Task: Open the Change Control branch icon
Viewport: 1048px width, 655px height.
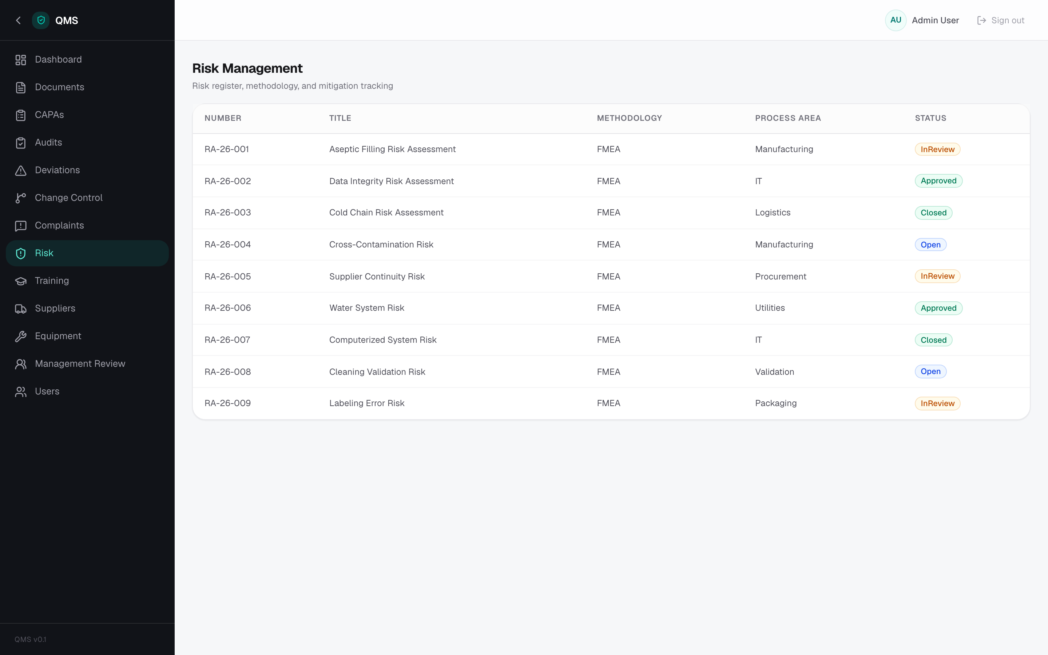Action: (x=21, y=198)
